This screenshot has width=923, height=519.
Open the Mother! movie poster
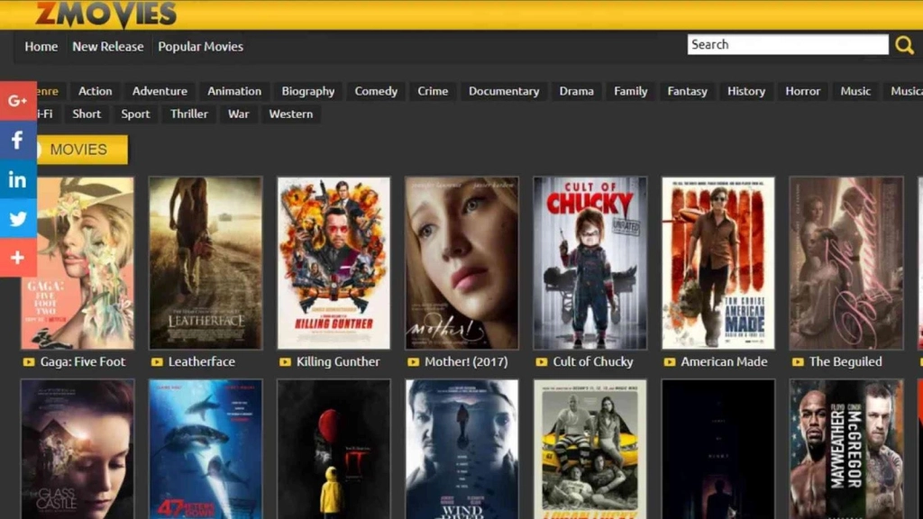(462, 263)
